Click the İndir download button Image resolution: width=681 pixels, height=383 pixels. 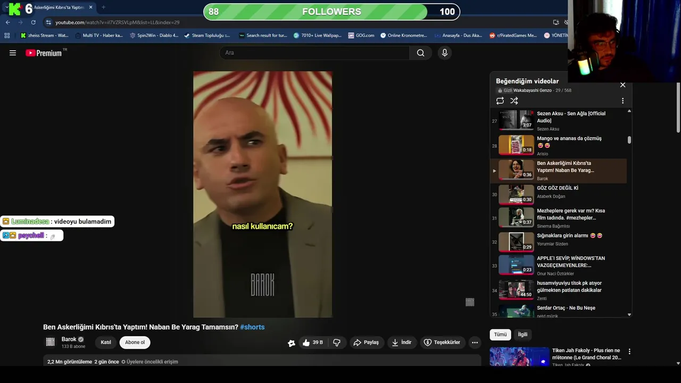[x=402, y=343]
